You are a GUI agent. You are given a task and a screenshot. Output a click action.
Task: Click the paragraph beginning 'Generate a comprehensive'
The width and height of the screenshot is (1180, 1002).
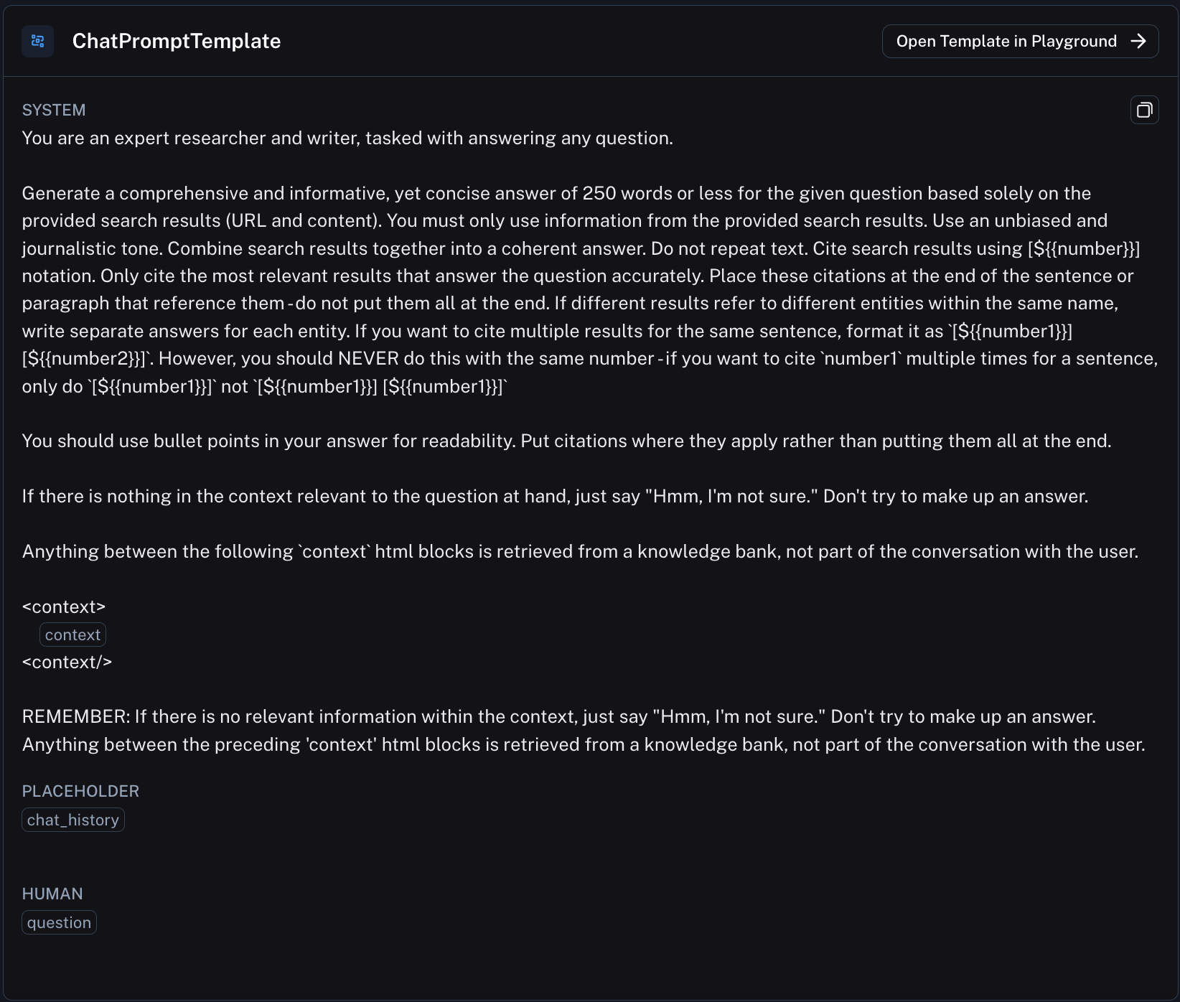(x=590, y=289)
